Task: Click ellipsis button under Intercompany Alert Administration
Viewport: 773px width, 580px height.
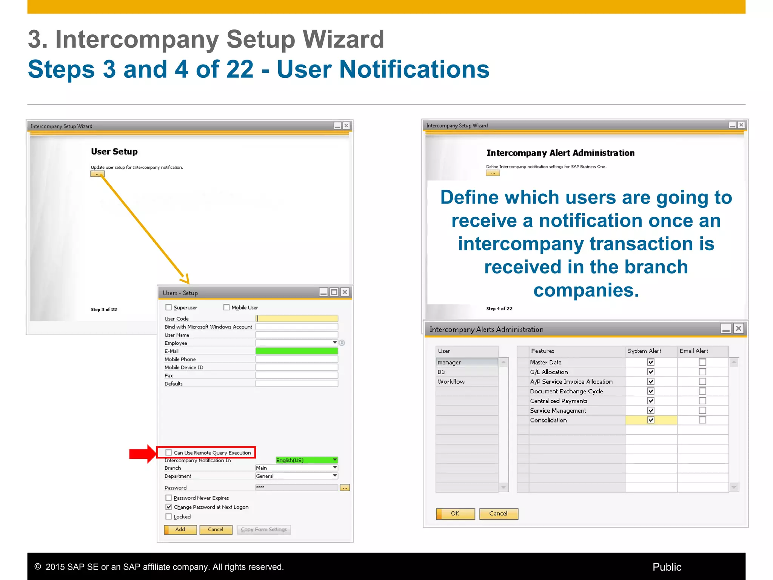Action: coord(493,173)
